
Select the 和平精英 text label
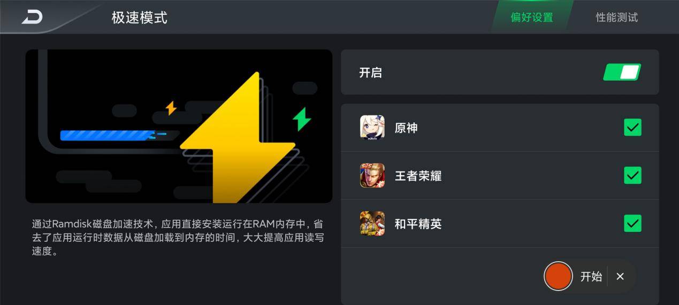pos(418,223)
